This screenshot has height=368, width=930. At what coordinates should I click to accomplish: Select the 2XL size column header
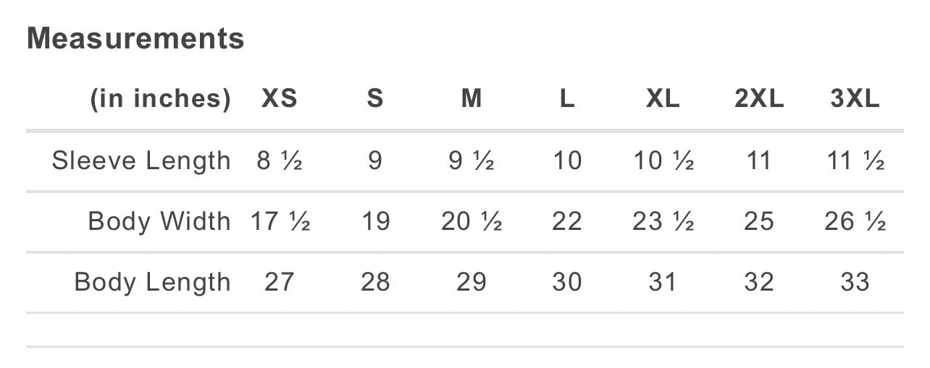click(x=759, y=99)
